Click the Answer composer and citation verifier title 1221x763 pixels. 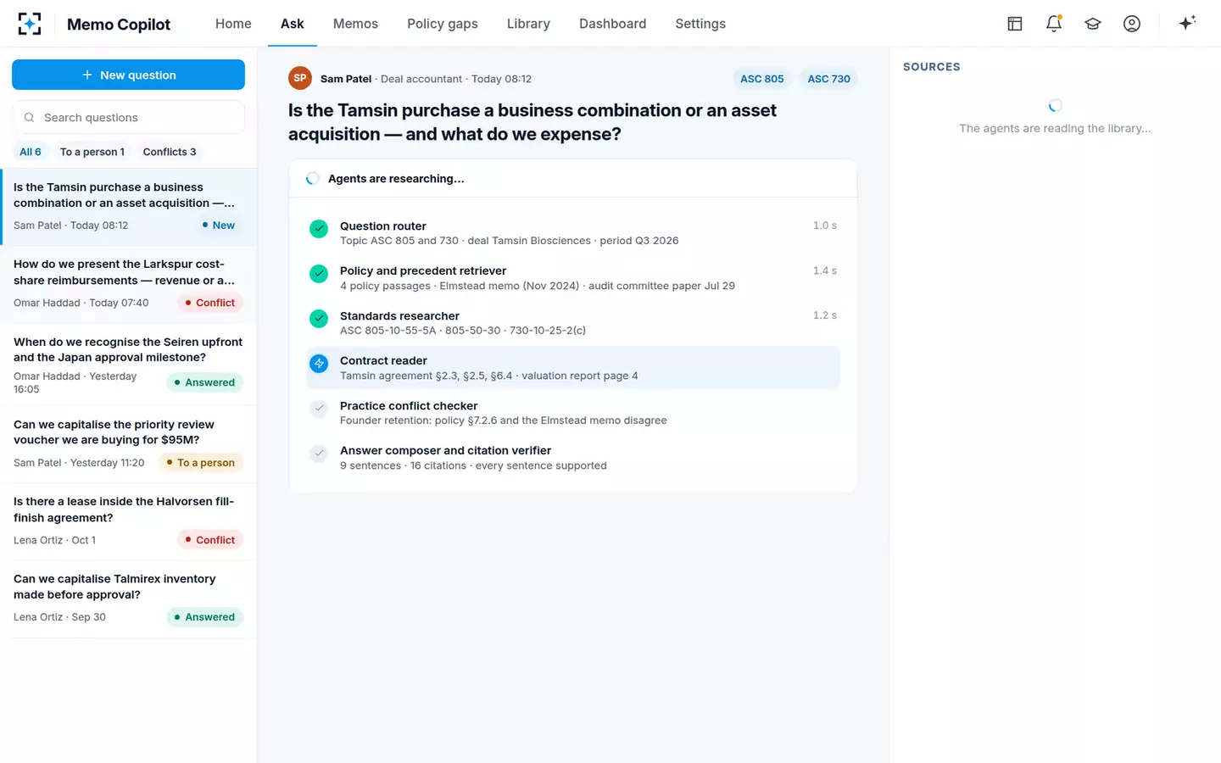pyautogui.click(x=445, y=451)
